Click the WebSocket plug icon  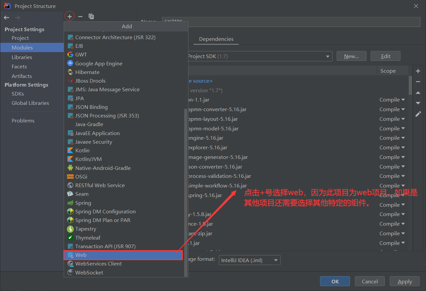[x=70, y=272]
